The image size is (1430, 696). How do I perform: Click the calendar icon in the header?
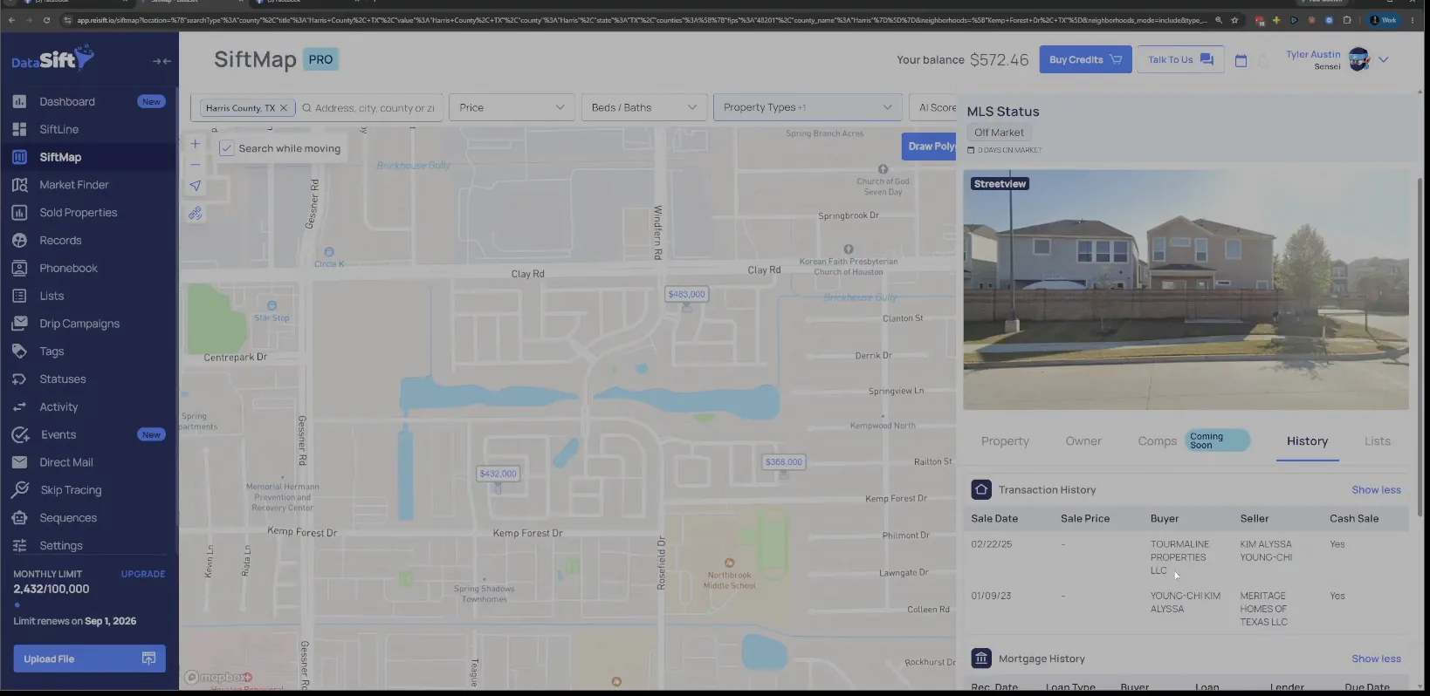[x=1241, y=60]
